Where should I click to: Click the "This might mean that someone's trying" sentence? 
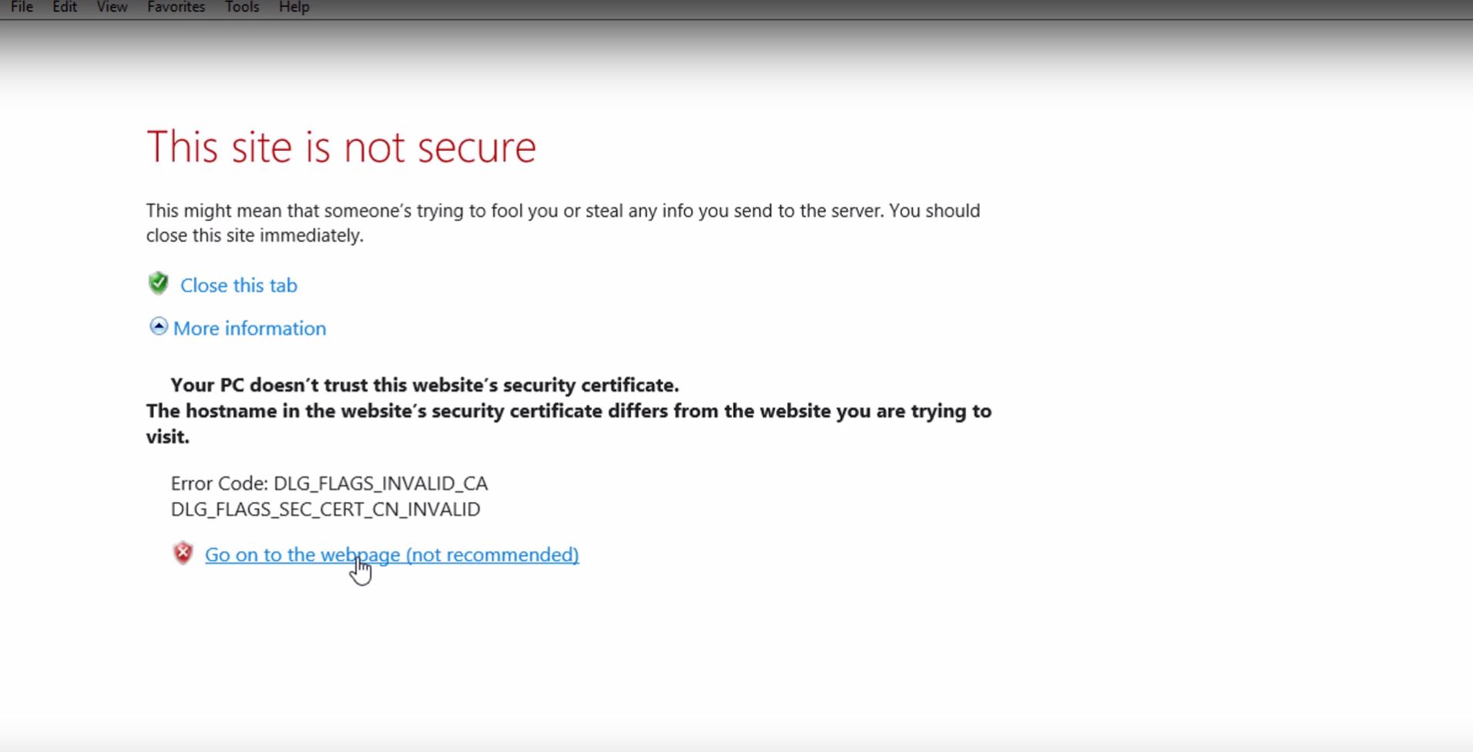562,211
